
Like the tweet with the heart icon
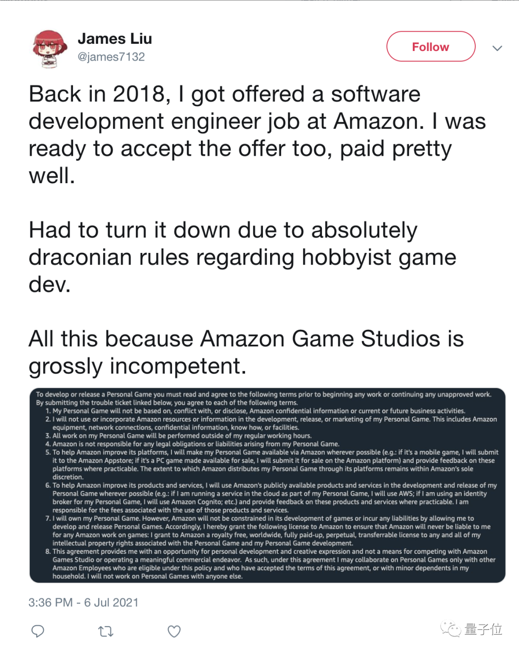click(x=174, y=631)
